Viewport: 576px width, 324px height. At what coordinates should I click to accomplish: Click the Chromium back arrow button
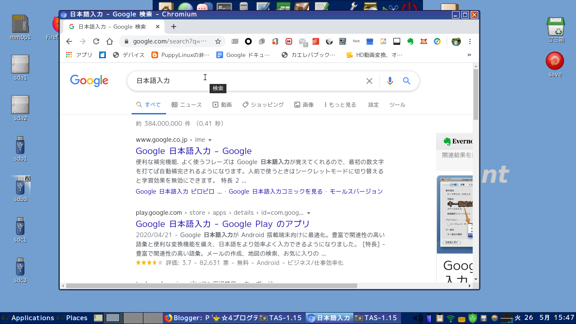[x=69, y=41]
